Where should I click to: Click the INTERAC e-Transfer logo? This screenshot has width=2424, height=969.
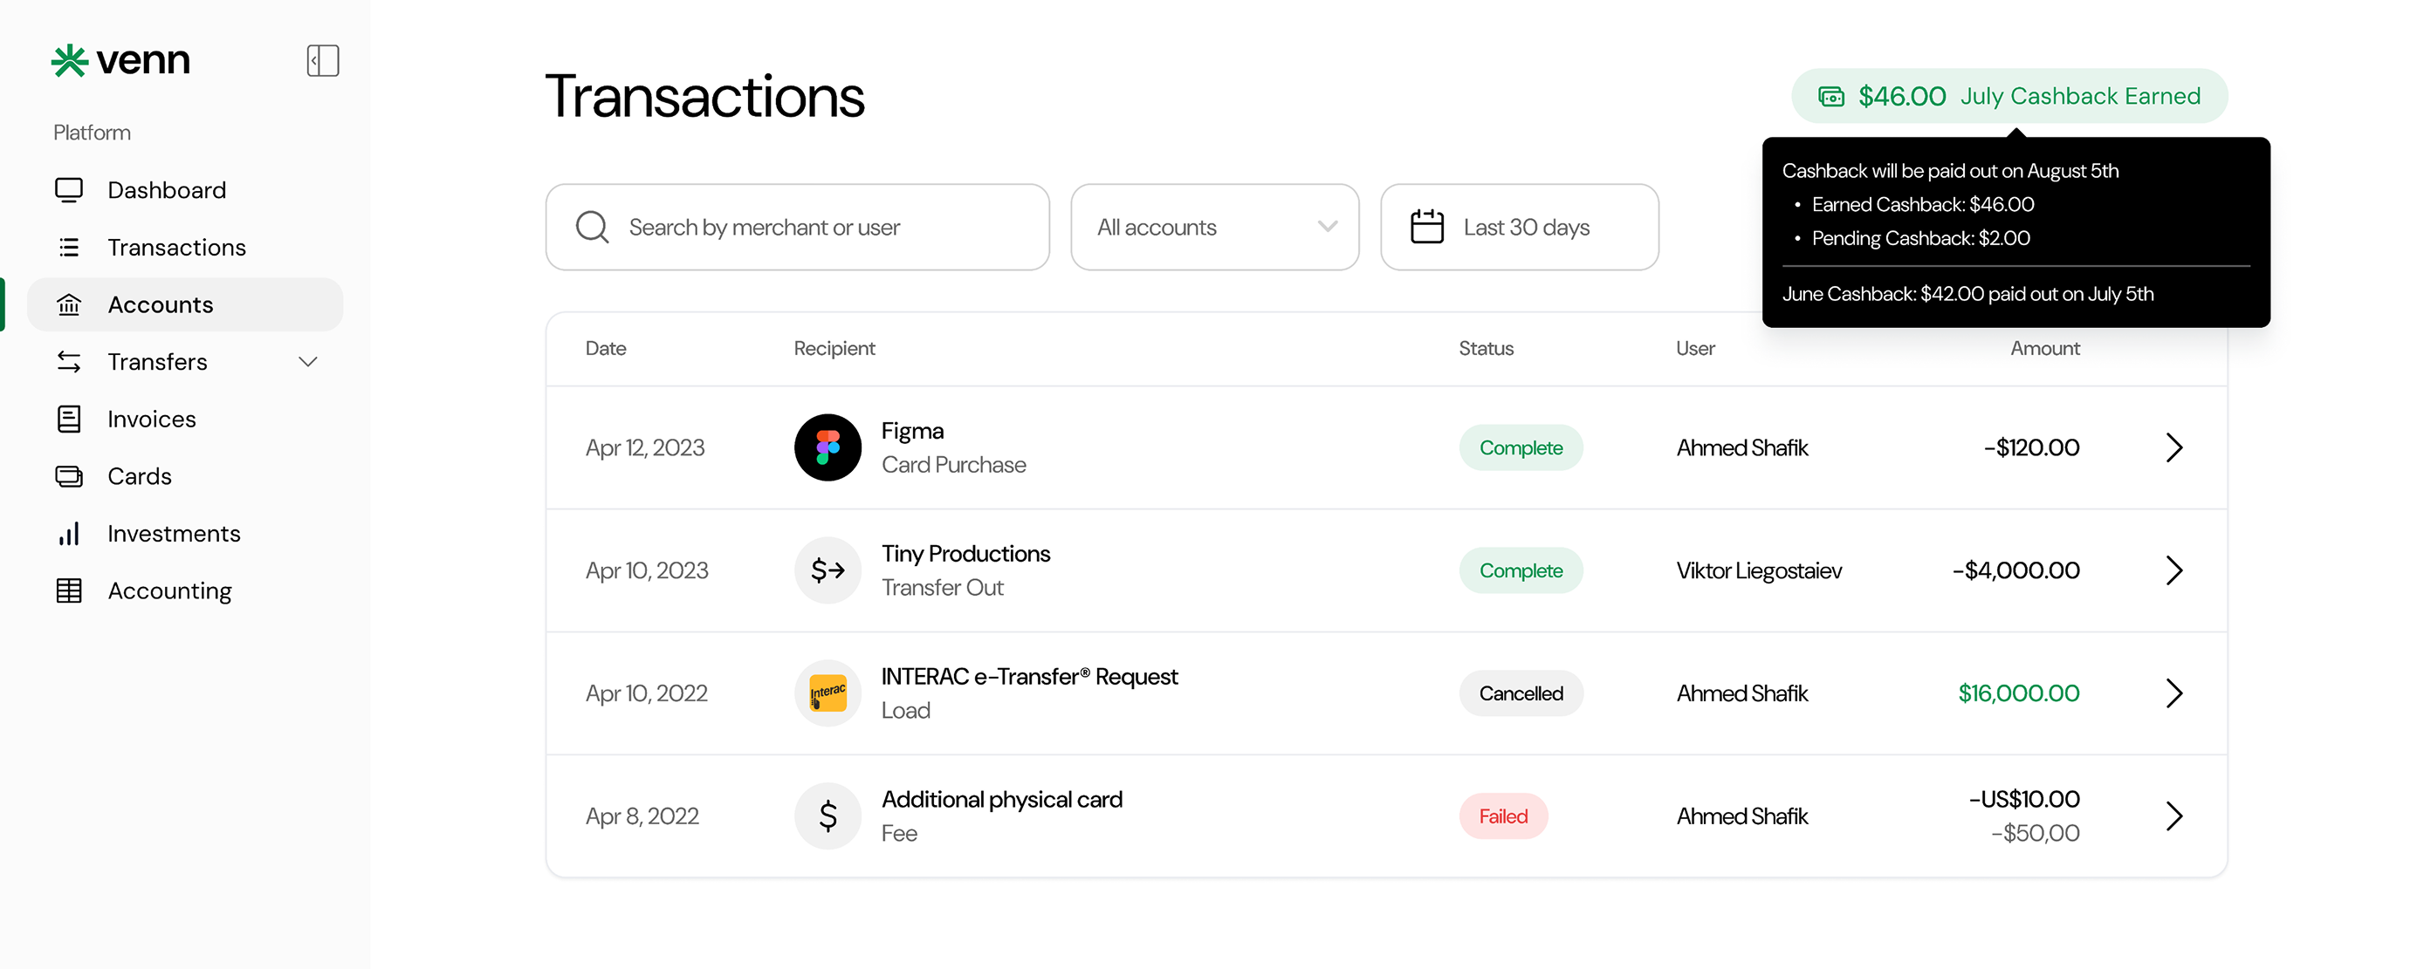pyautogui.click(x=828, y=693)
